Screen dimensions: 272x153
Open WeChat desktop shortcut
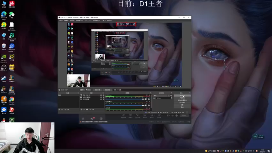12,15
